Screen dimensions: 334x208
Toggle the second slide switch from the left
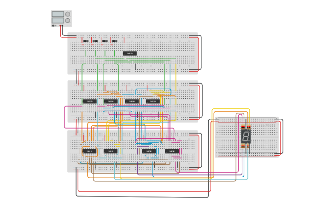(x=95, y=41)
